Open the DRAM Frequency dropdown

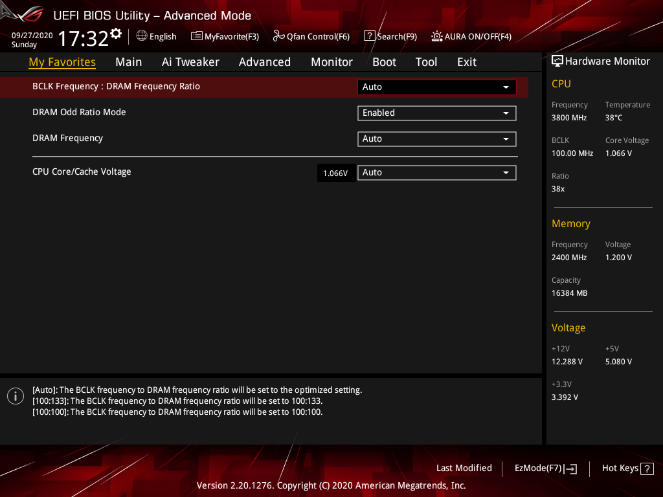[437, 138]
